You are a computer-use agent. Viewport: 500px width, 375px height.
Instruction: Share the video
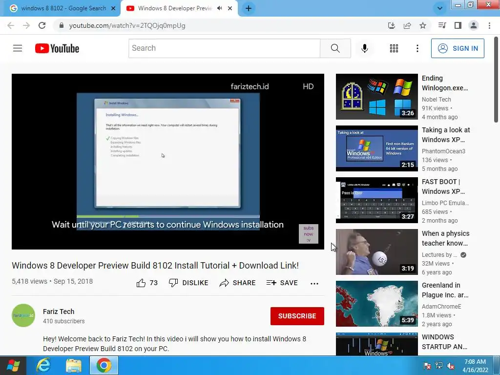click(237, 283)
